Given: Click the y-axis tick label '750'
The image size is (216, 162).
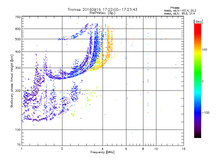Looking at the screenshot, I should pyautogui.click(x=18, y=17).
